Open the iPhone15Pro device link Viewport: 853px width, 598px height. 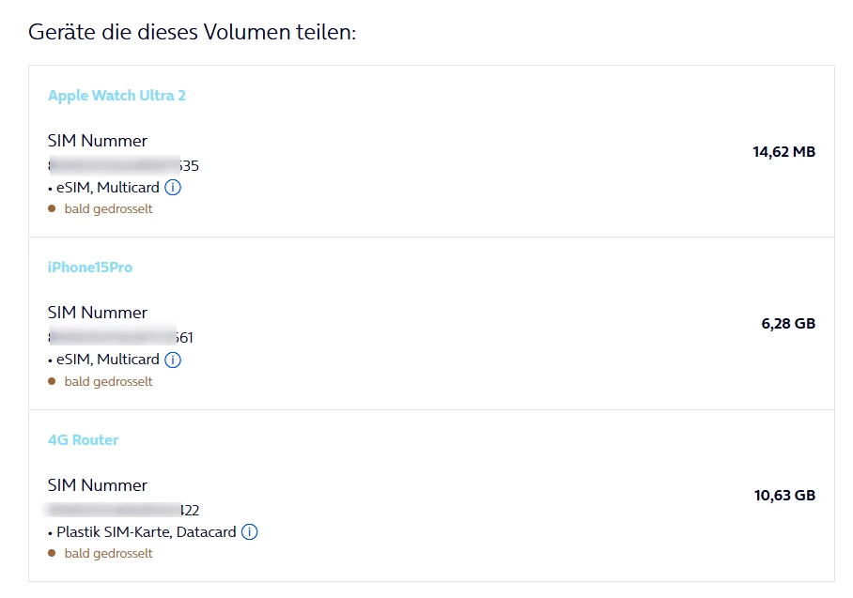point(90,268)
